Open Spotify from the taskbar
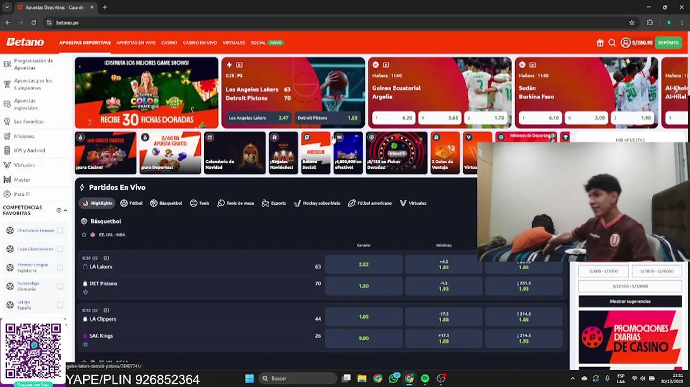Viewport: 690px width, 387px height. pyautogui.click(x=425, y=378)
